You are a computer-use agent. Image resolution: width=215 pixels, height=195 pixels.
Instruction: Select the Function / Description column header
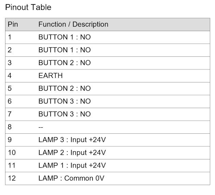[73, 24]
